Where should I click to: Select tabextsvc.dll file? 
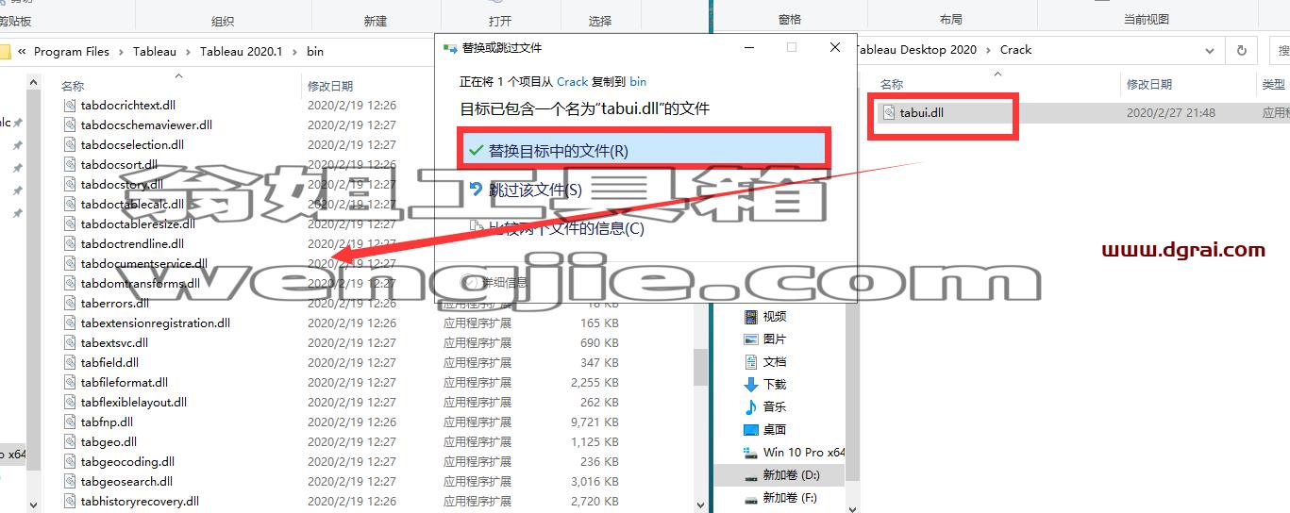click(x=114, y=343)
